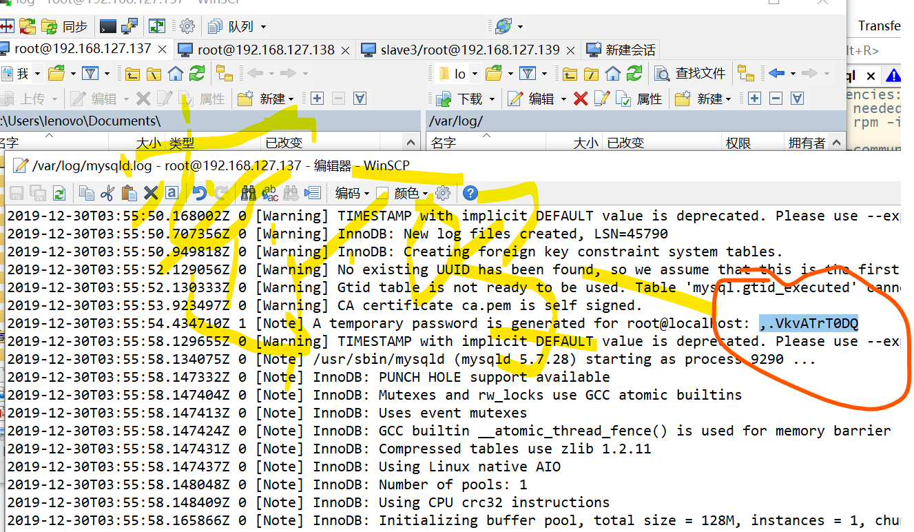
Task: Click the remote directory tree icon
Action: click(x=745, y=73)
